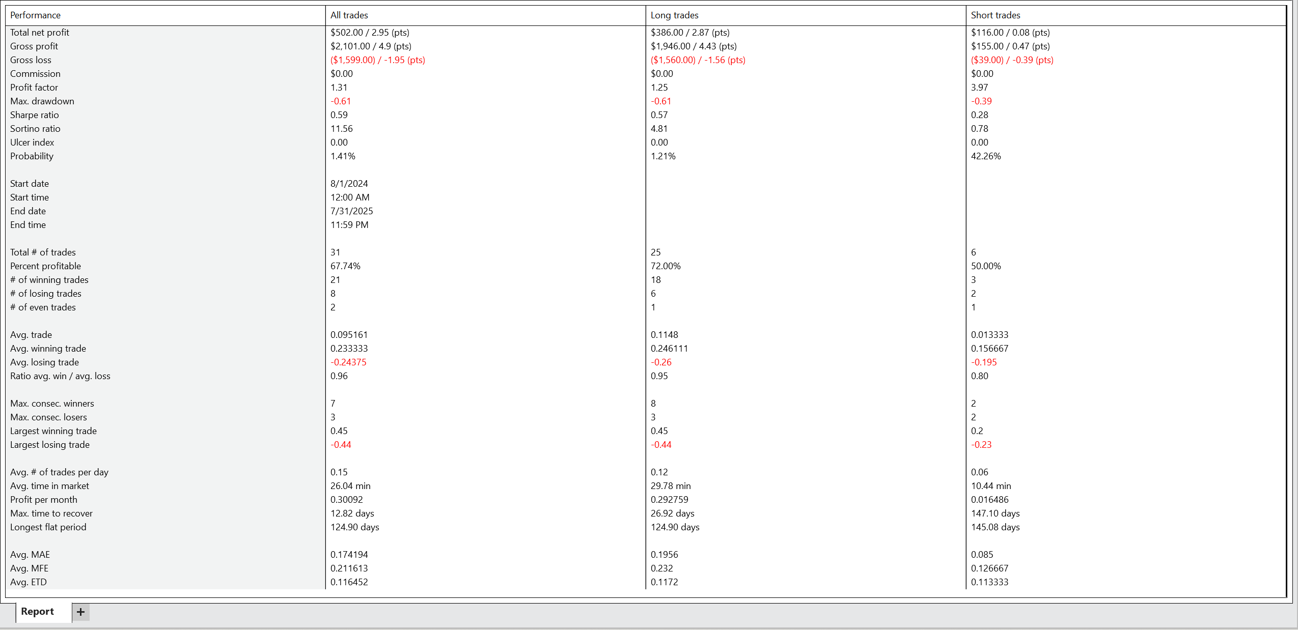Select the Longest flat period label

pos(48,527)
